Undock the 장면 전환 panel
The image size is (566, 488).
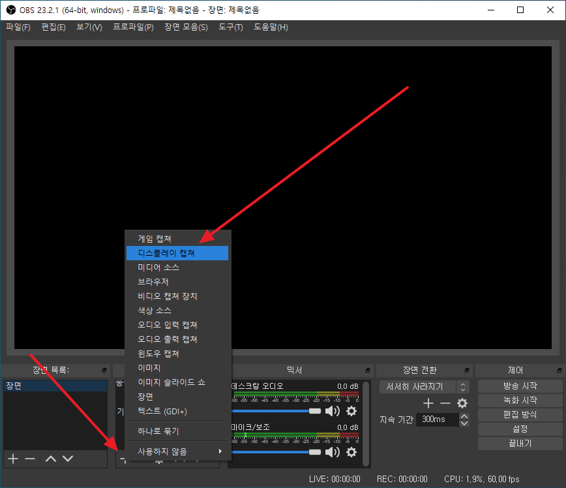pos(466,371)
